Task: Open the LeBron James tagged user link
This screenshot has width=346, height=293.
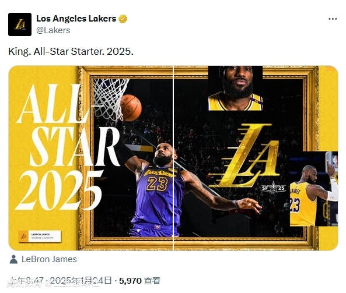Action: [x=49, y=259]
